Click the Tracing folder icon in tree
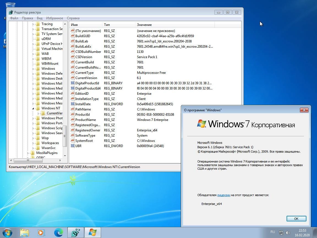Image resolution: width=317 pixels, height=238 pixels. coord(38,24)
